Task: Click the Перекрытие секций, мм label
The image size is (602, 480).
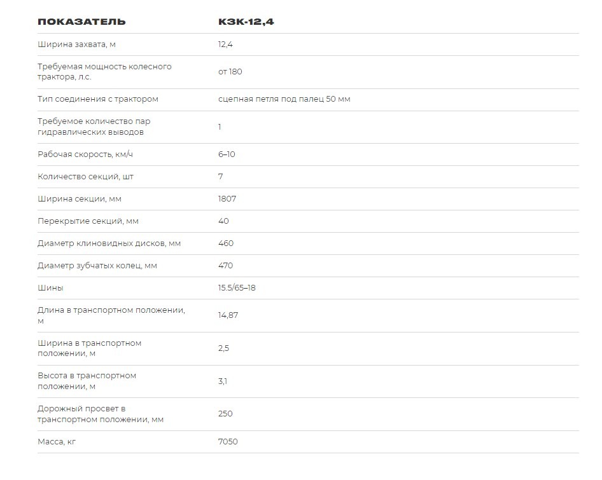Action: (x=88, y=221)
